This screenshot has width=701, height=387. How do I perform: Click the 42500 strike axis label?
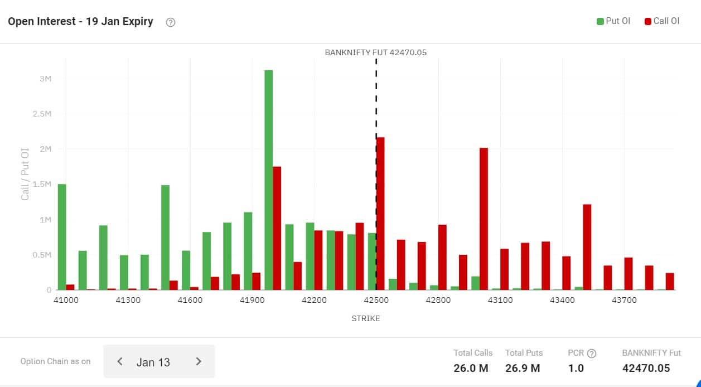[x=376, y=300]
